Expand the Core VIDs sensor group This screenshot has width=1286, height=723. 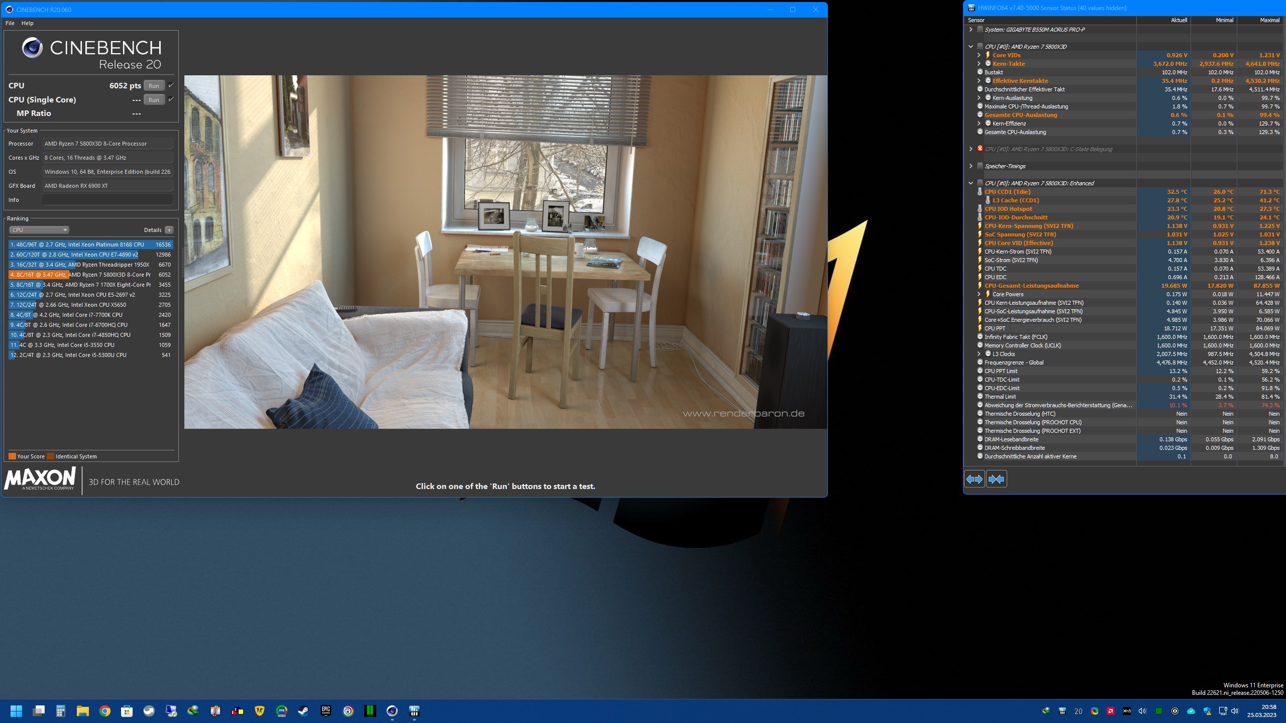979,55
